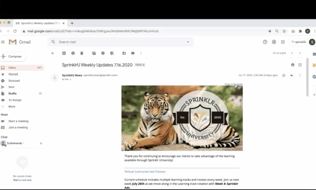
Task: Go back to inbox with arrow icon
Action: pos(53,53)
